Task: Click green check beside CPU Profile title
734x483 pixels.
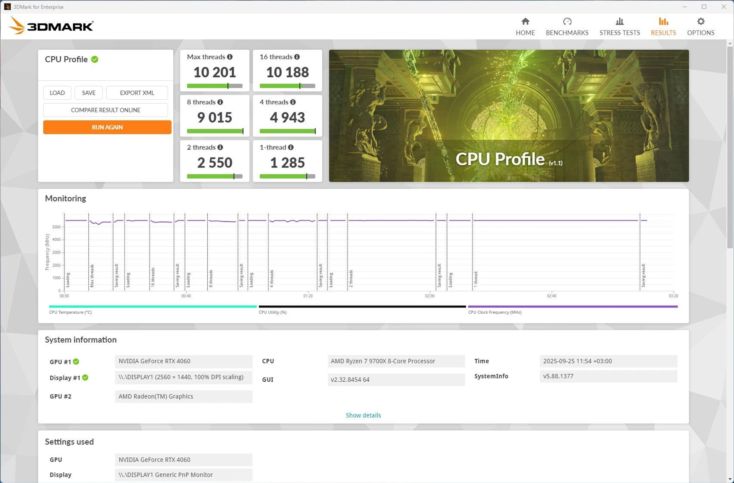Action: tap(95, 59)
